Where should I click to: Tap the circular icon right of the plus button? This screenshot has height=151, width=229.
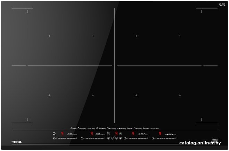pyautogui.click(x=121, y=138)
